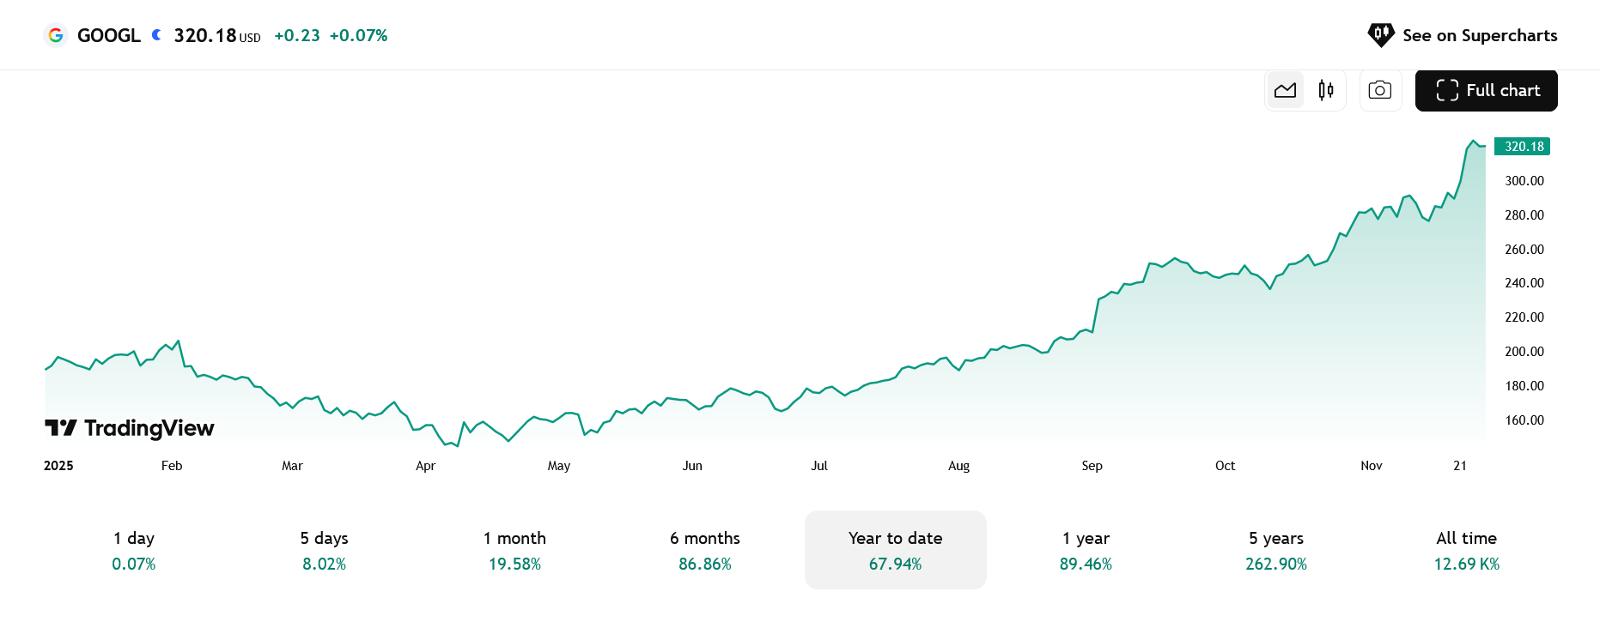Choose the 1 month range
The image size is (1600, 628).
coord(514,550)
